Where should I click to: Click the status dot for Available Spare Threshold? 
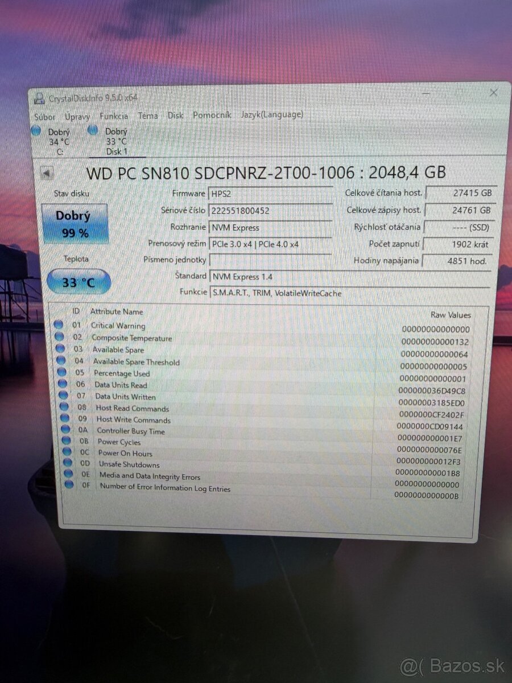point(60,361)
